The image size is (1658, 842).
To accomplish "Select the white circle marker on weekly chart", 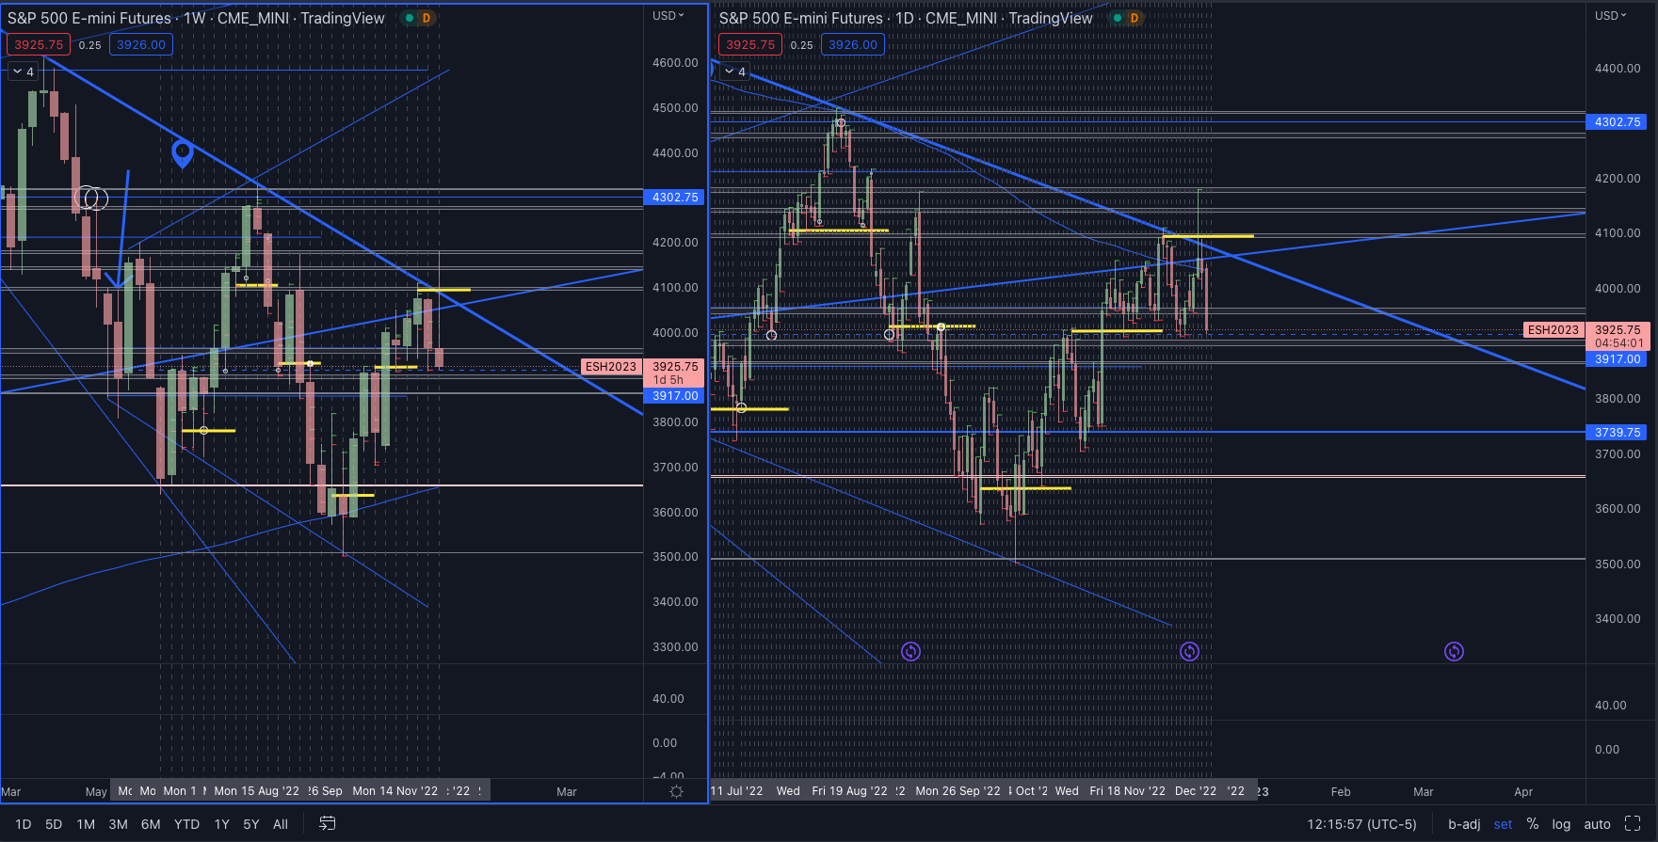I will tap(91, 198).
